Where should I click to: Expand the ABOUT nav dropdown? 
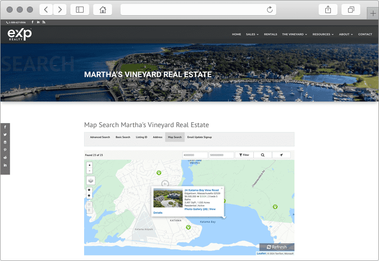[346, 34]
